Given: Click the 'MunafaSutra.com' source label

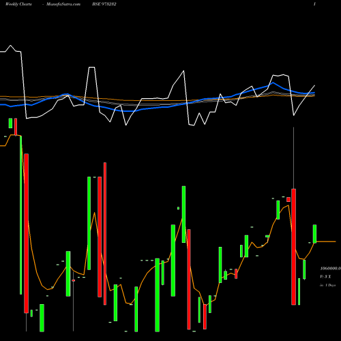Looking at the screenshot, I should [x=63, y=4].
